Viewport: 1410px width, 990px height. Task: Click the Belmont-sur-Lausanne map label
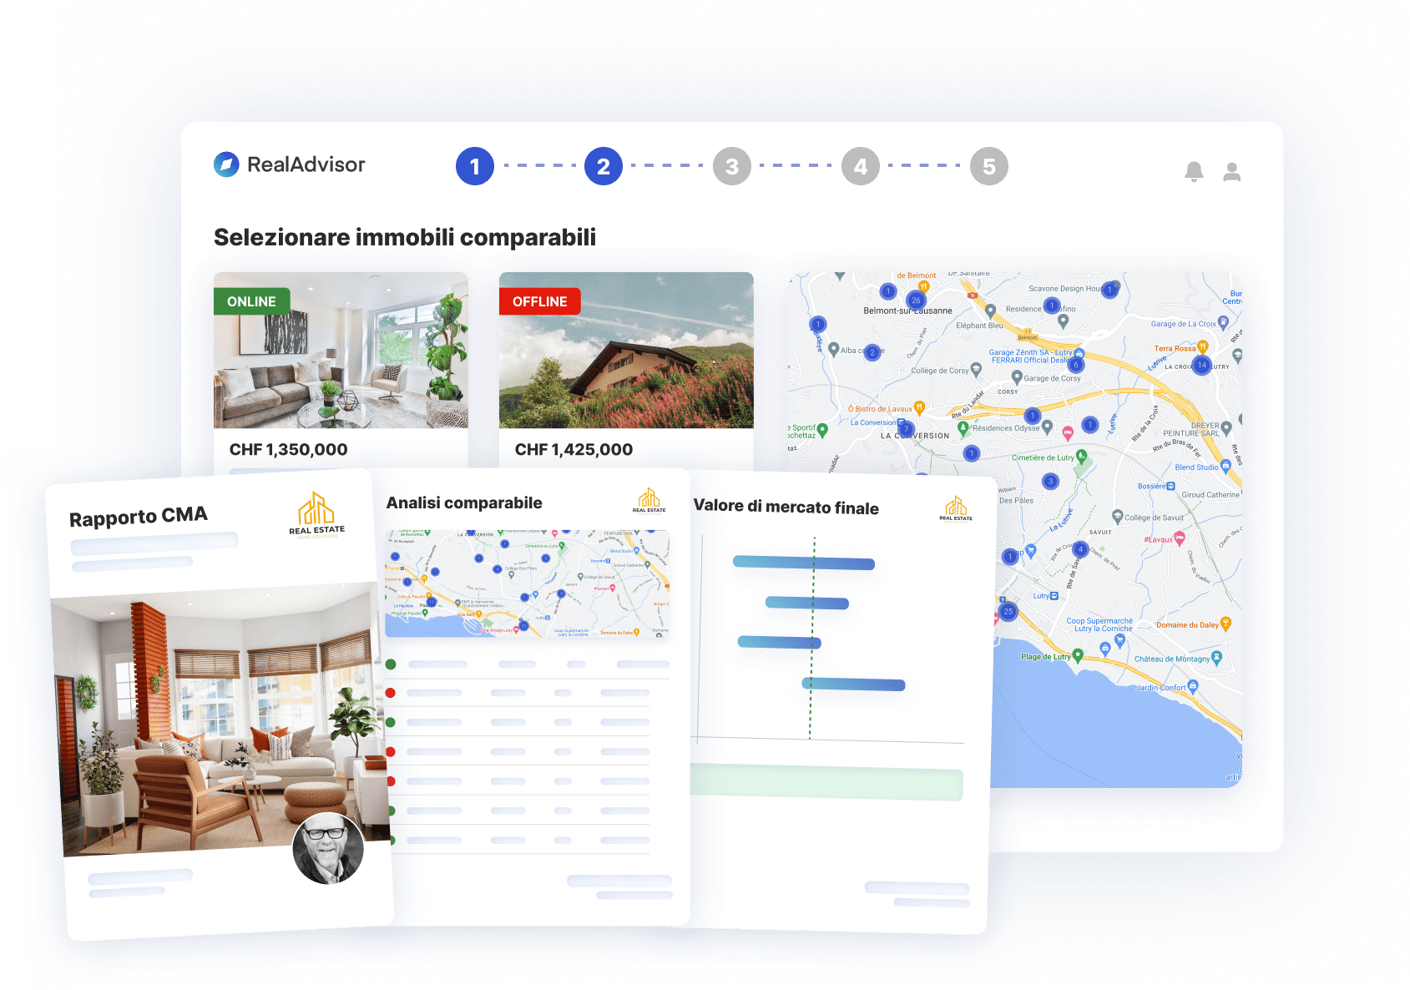pos(907,311)
